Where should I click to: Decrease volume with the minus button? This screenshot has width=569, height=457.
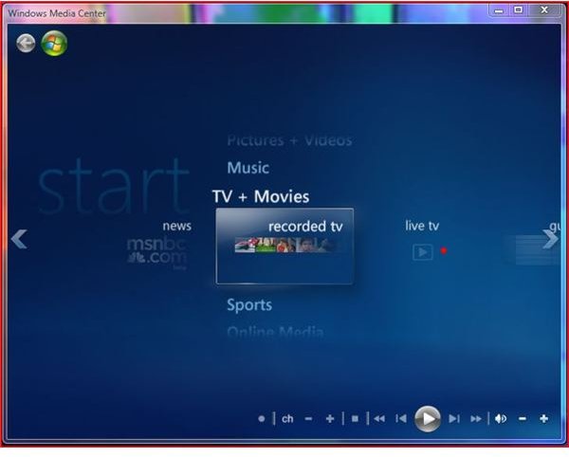pyautogui.click(x=523, y=419)
